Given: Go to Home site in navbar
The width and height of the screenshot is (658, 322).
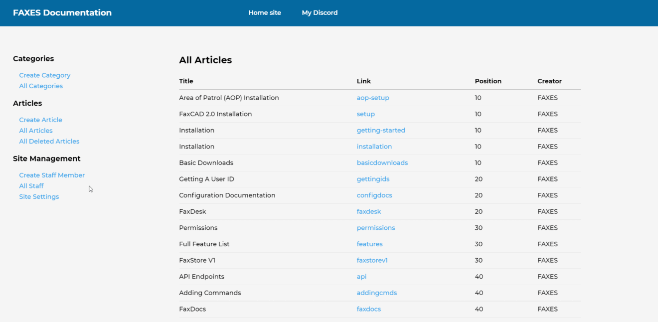Looking at the screenshot, I should (265, 13).
